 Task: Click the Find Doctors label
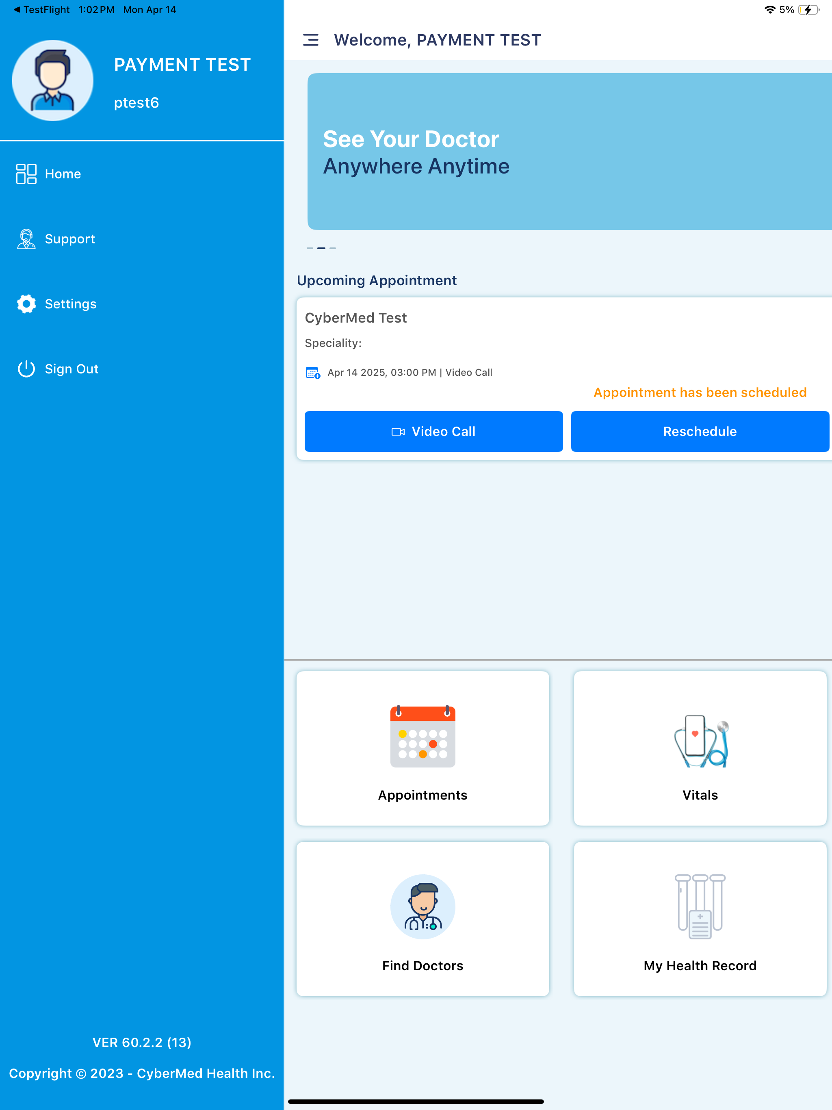(422, 965)
